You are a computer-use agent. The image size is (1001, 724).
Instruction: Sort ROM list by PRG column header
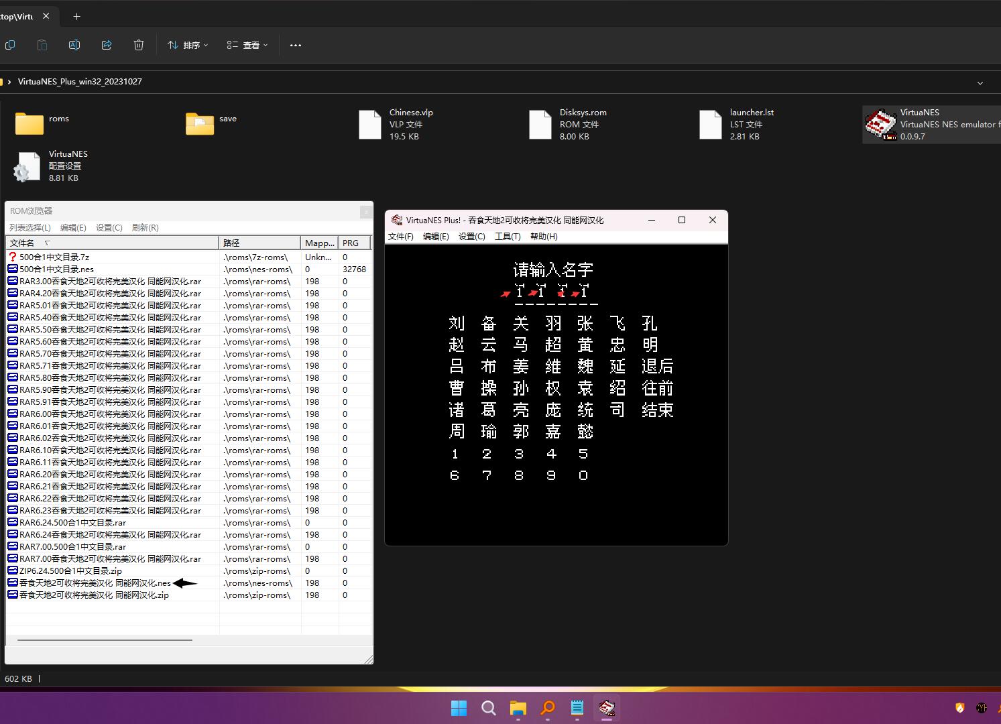pos(355,243)
